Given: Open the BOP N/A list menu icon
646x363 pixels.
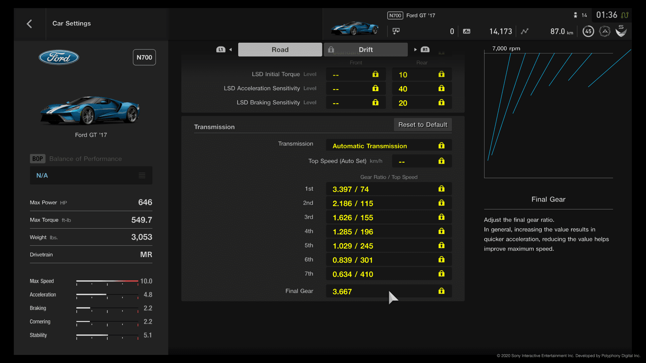Looking at the screenshot, I should [x=142, y=175].
